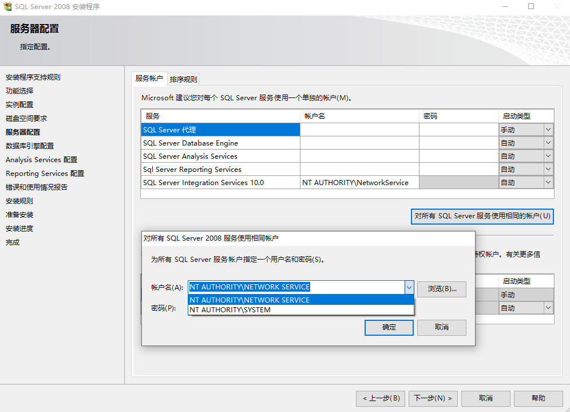Select the SQL Server Database Engine row

tap(221, 143)
